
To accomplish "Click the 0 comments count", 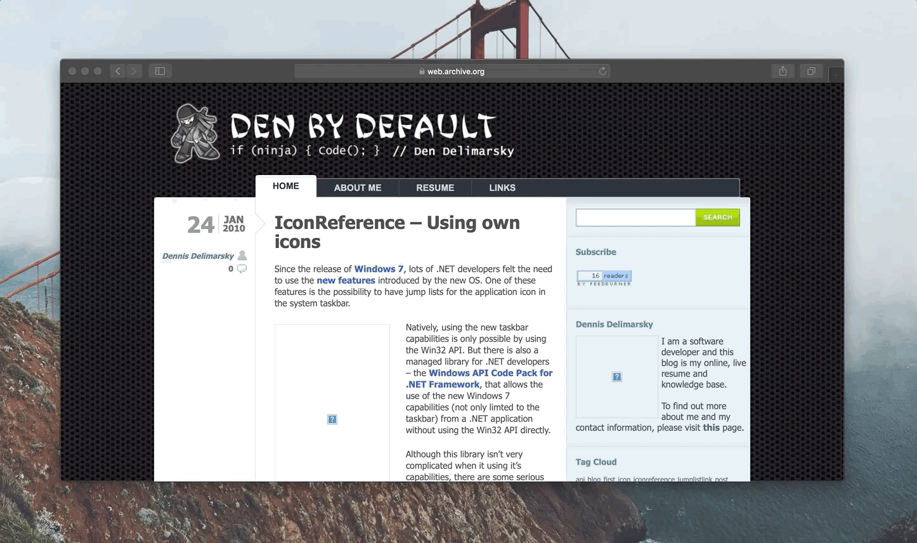I will coord(230,269).
